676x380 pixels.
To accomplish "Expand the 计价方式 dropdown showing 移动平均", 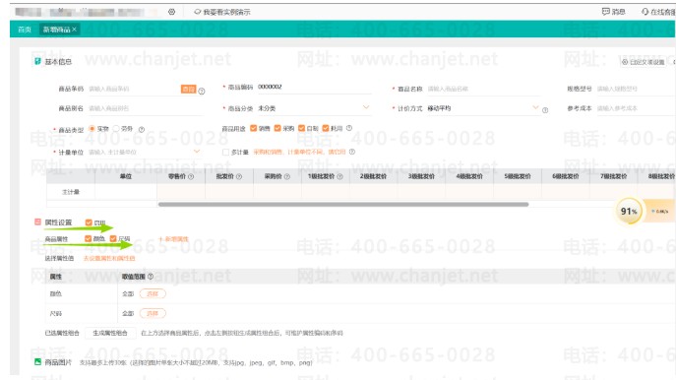I will pos(483,108).
